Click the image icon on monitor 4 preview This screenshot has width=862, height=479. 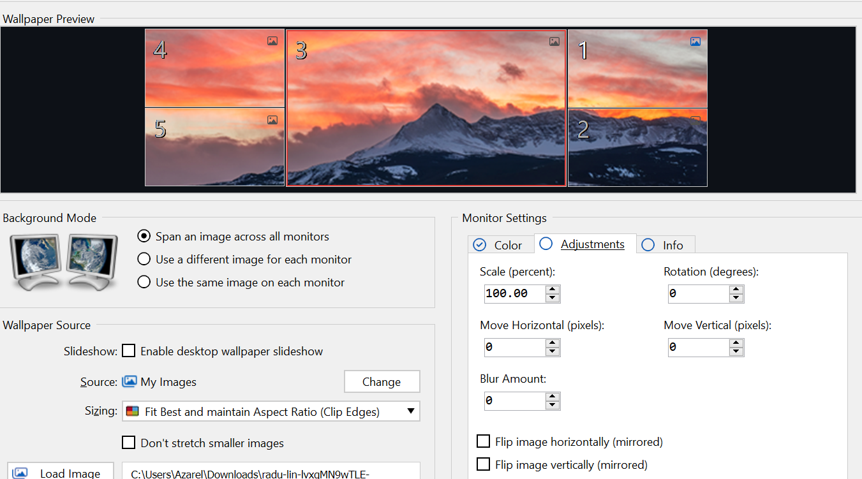click(x=272, y=41)
